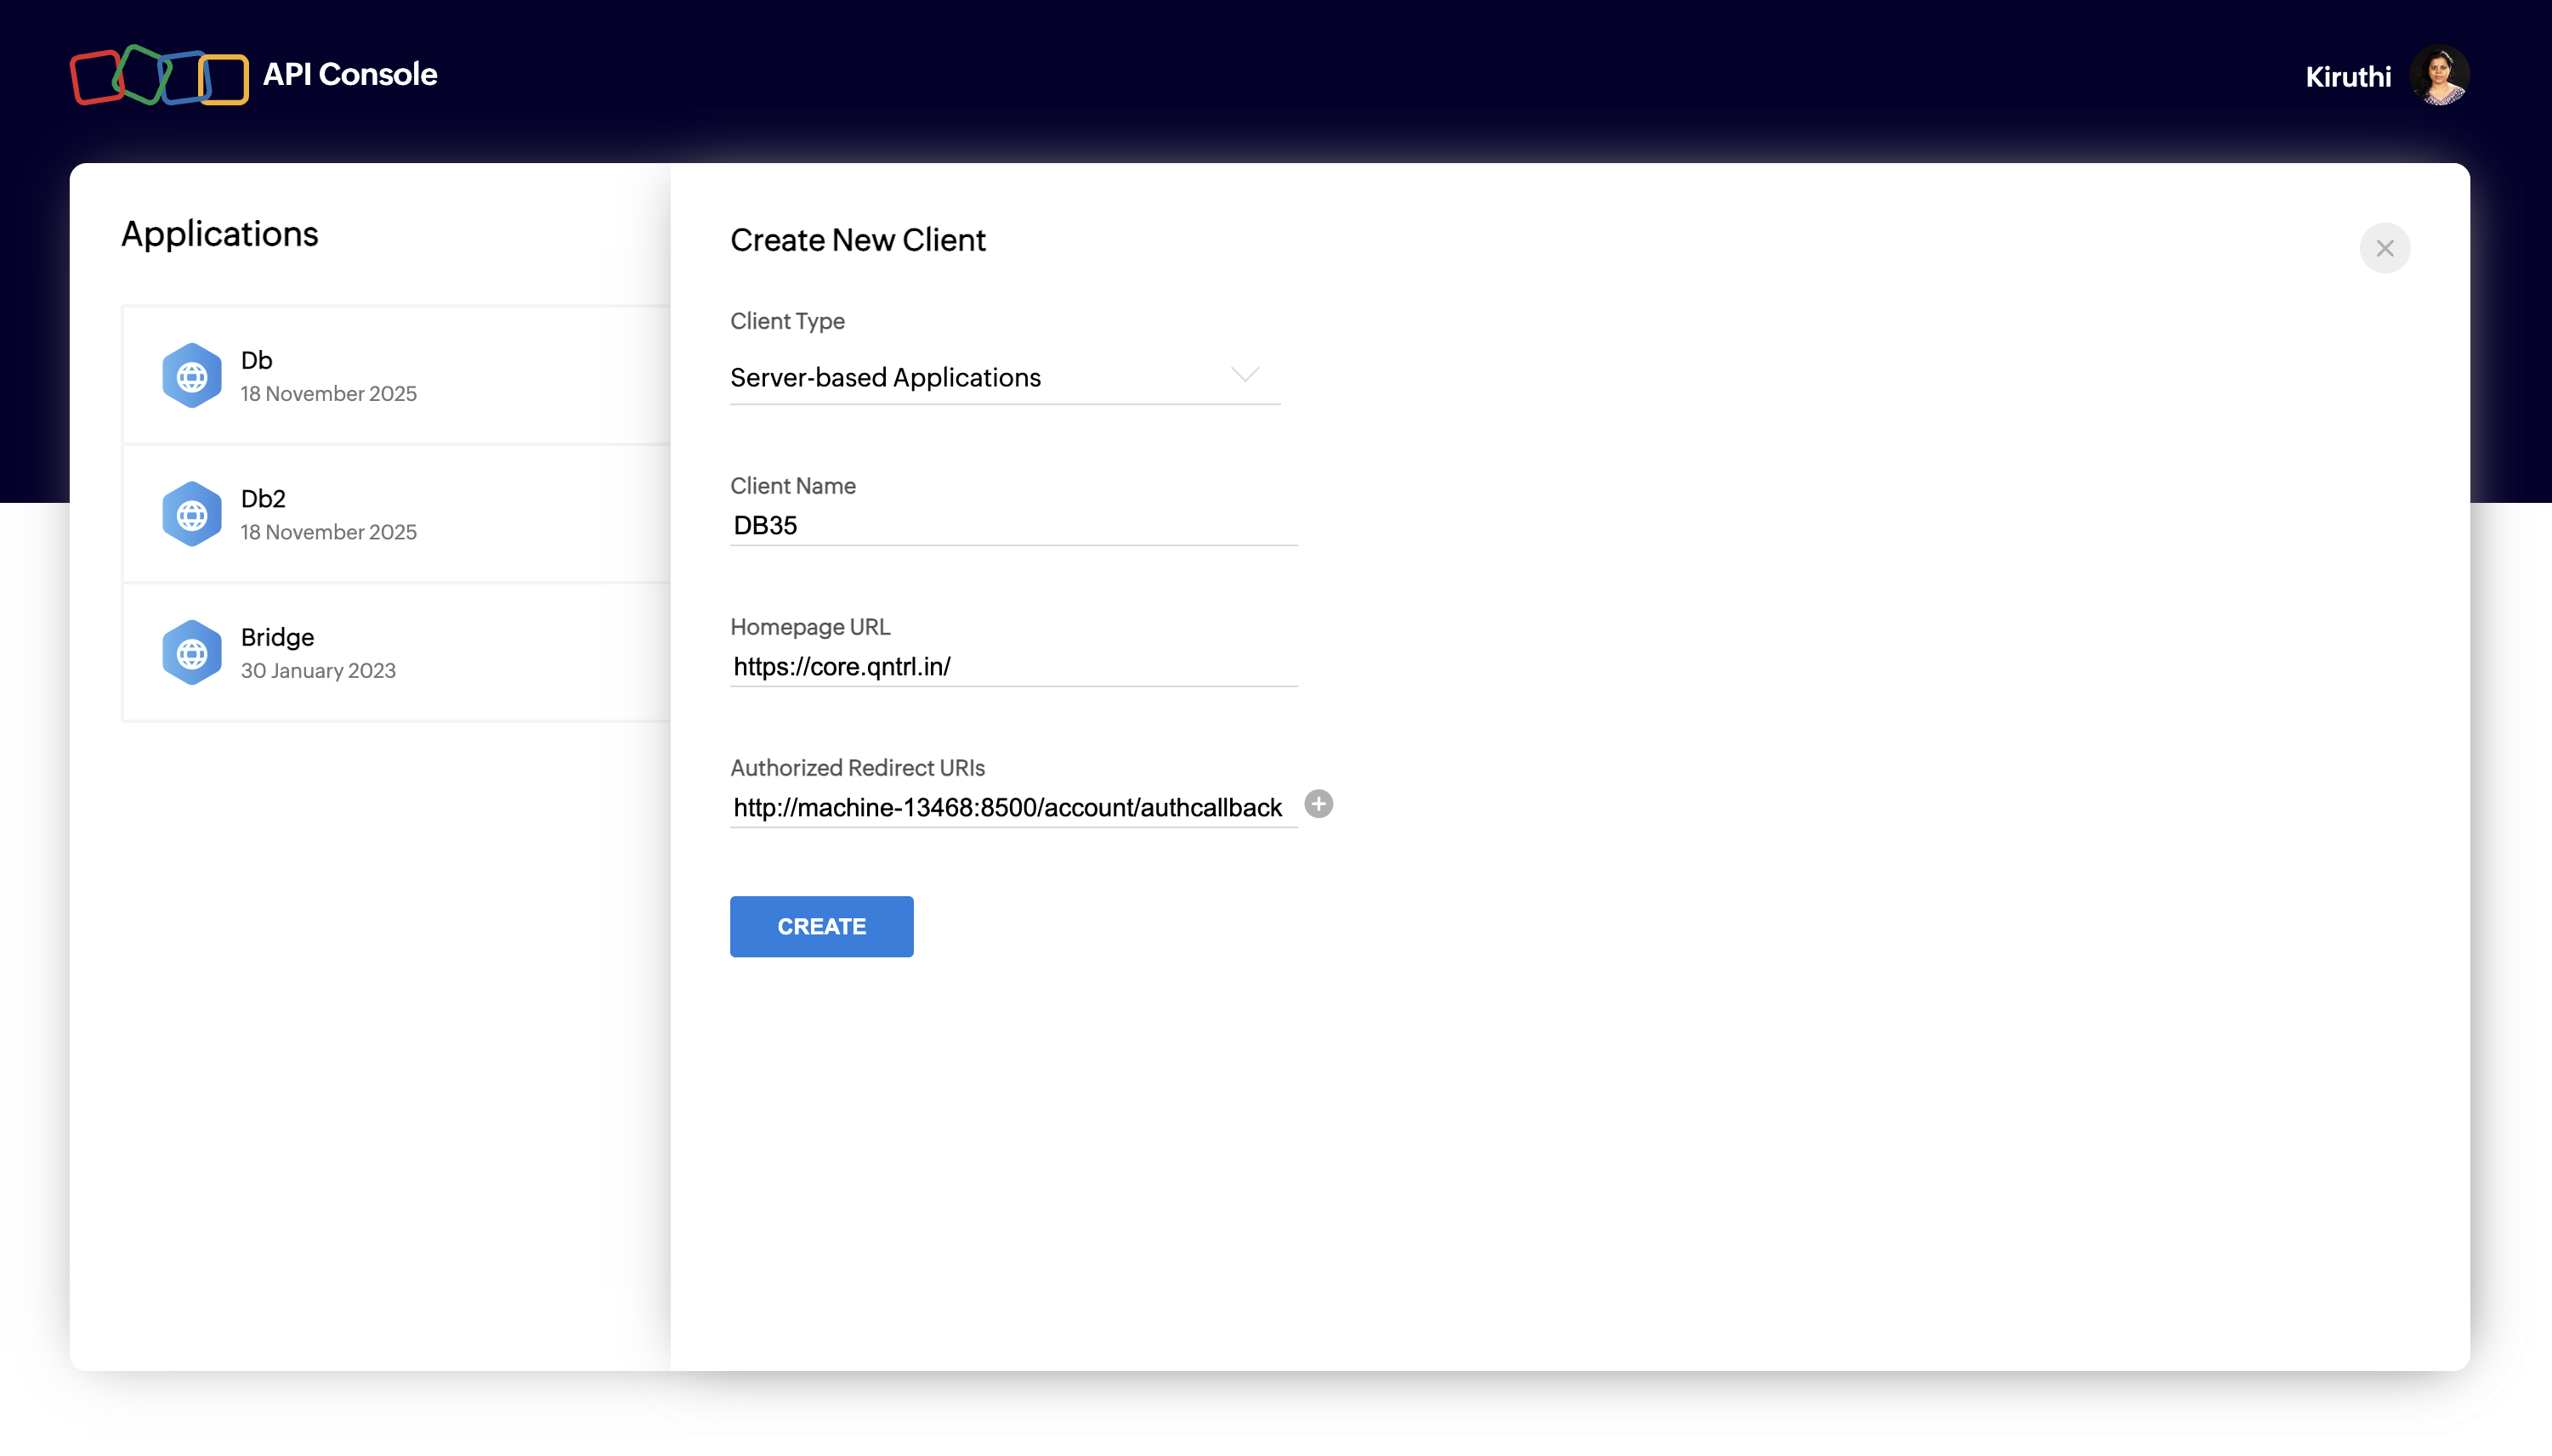2552x1456 pixels.
Task: Click the Bridge application globe icon
Action: [191, 653]
